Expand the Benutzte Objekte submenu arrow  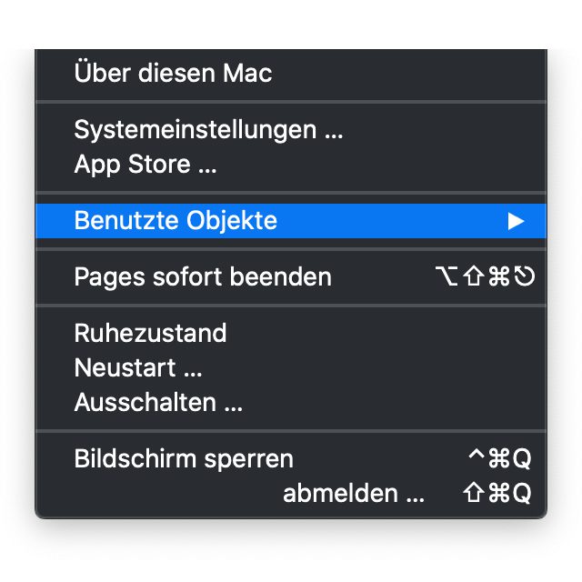tap(517, 220)
